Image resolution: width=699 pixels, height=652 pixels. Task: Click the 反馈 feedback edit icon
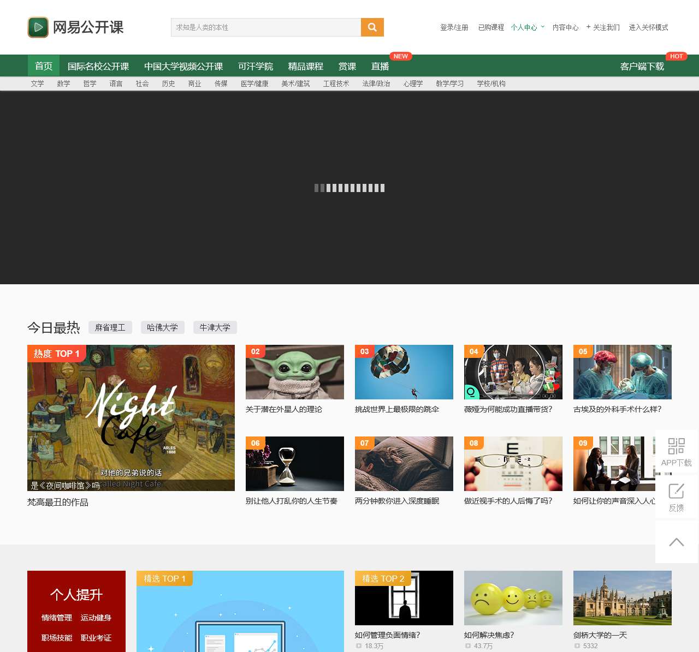676,491
